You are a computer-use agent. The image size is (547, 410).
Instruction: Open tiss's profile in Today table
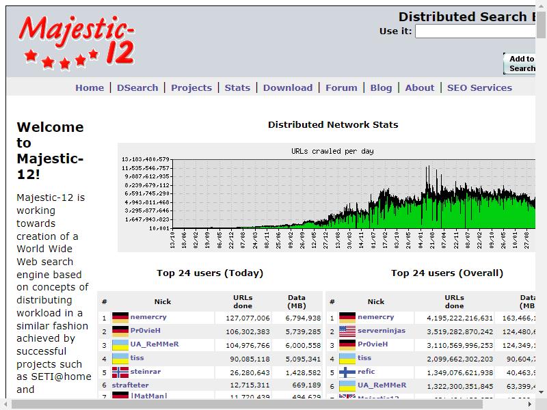click(137, 357)
